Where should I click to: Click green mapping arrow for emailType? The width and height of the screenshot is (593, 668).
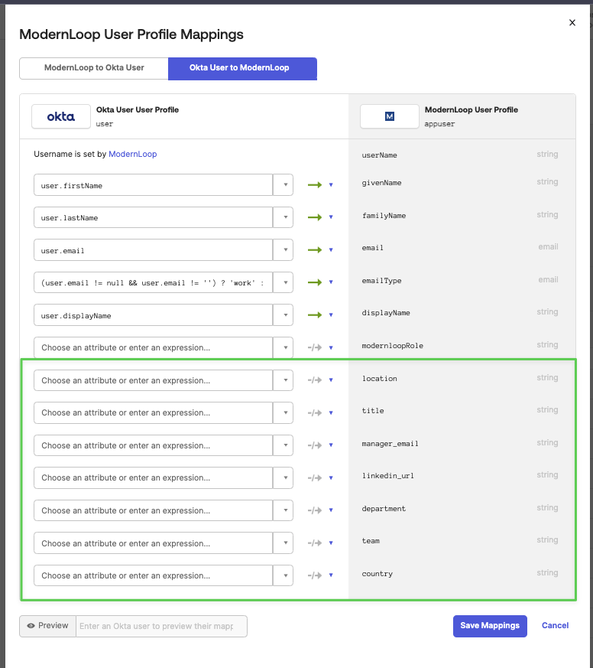pos(315,282)
